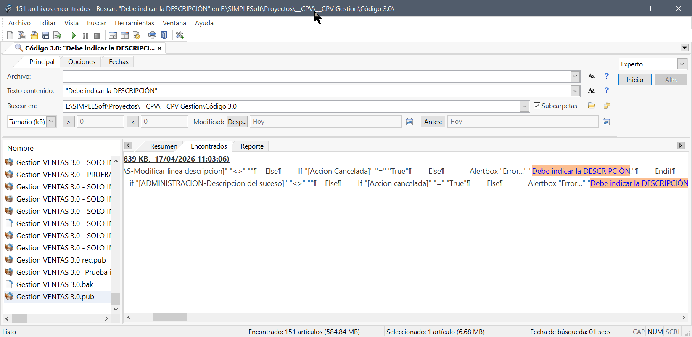Click the left tab-scroll arrow beside Resumen
692x337 pixels.
coord(128,146)
